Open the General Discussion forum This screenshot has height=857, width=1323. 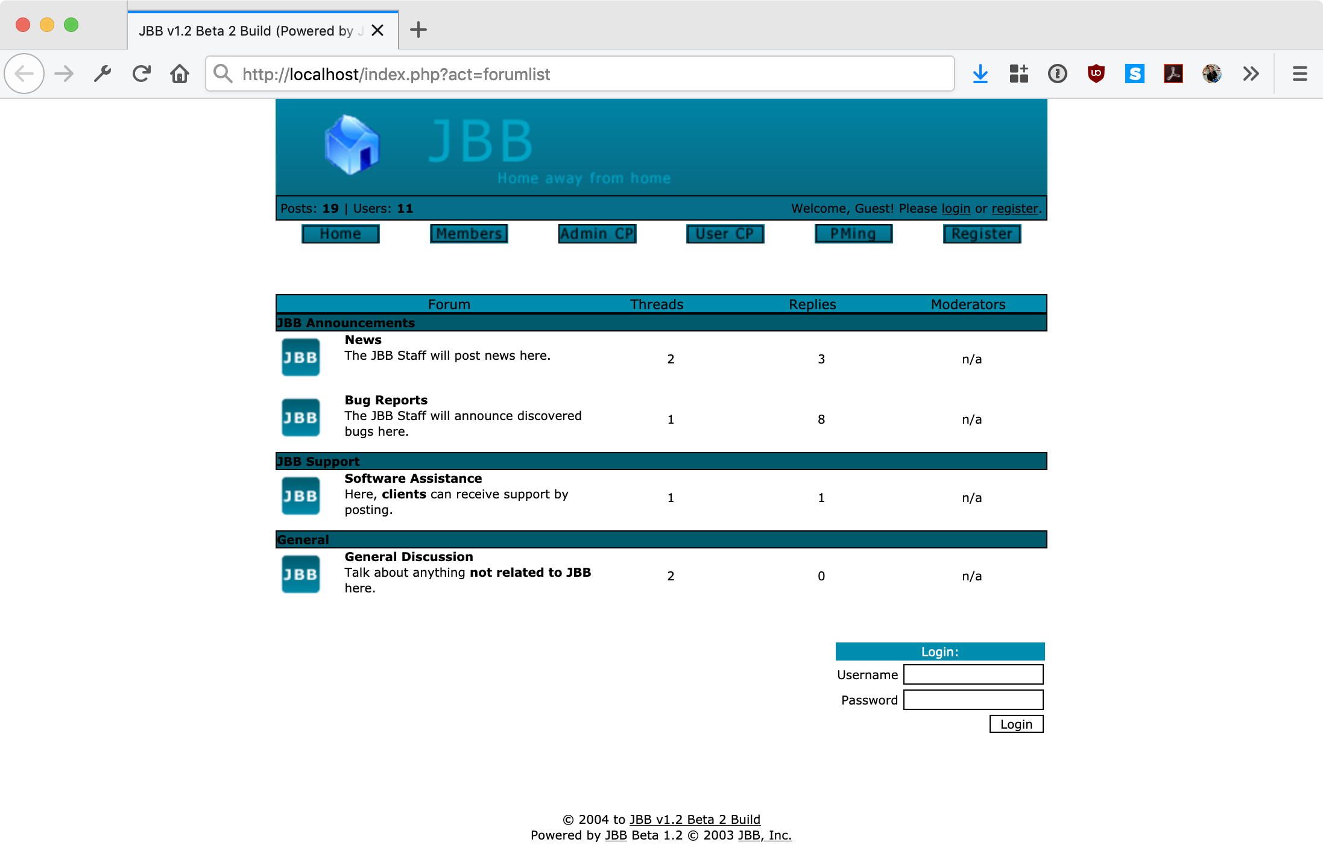coord(408,556)
